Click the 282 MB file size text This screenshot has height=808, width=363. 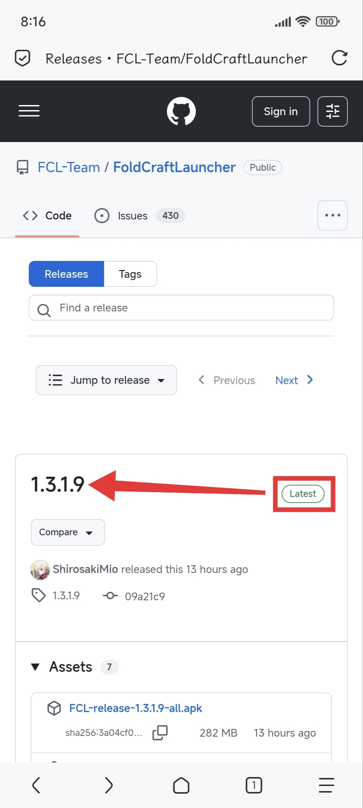tap(218, 733)
